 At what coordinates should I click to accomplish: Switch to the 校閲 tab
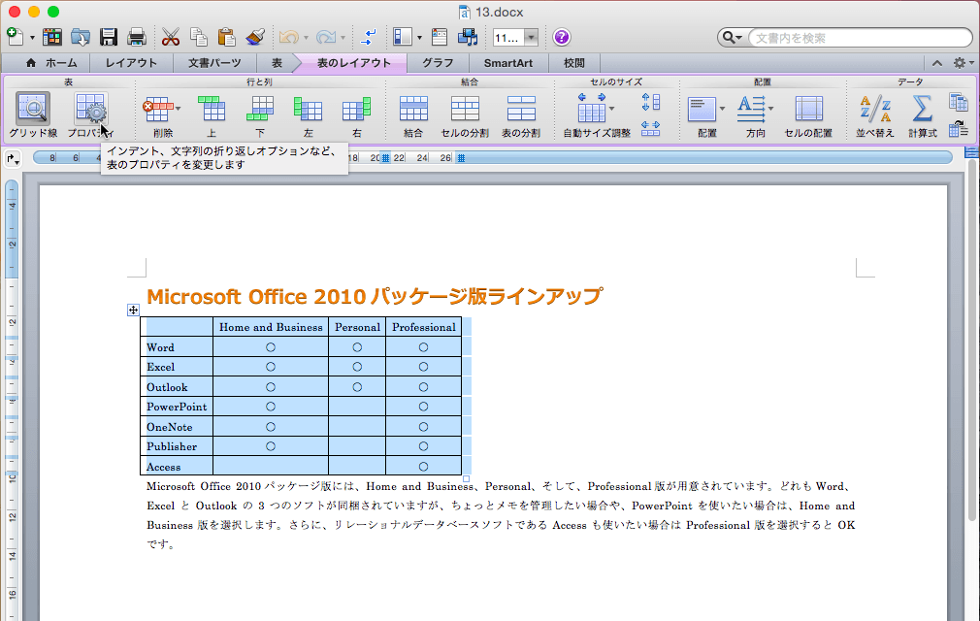coord(573,63)
